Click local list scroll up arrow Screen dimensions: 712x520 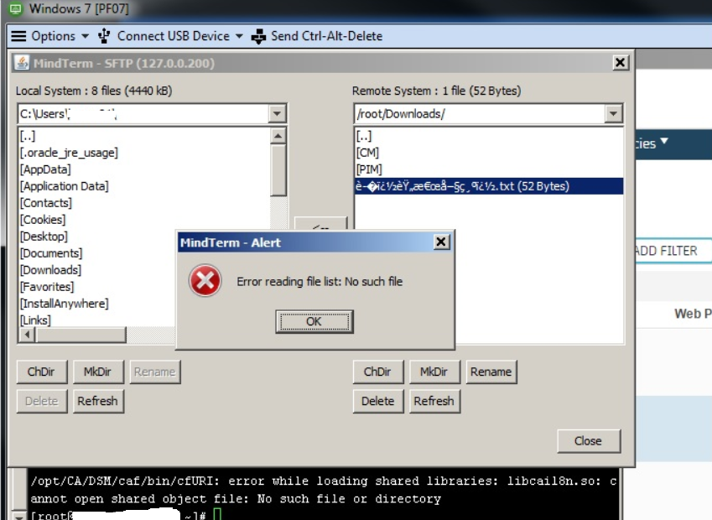(278, 136)
